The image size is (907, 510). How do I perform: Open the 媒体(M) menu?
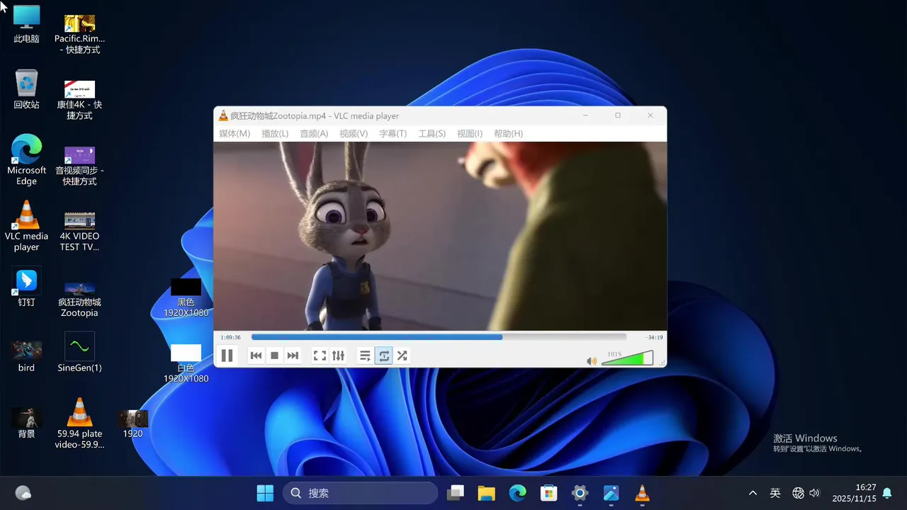(x=235, y=134)
